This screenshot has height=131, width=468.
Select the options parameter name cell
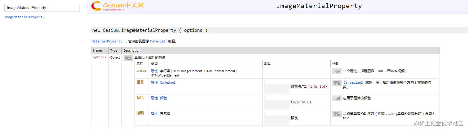100,57
